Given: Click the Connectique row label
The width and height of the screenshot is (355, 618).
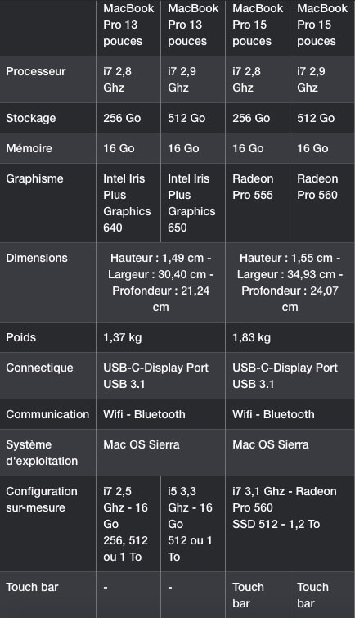Looking at the screenshot, I should (x=39, y=368).
